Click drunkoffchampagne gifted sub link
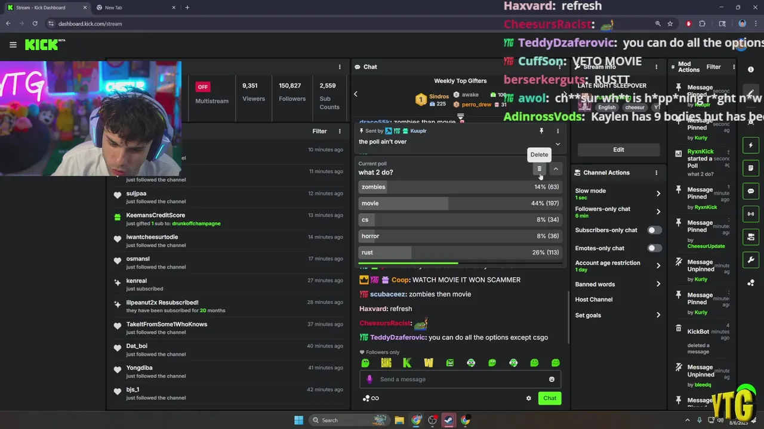This screenshot has width=764, height=429. click(x=196, y=223)
